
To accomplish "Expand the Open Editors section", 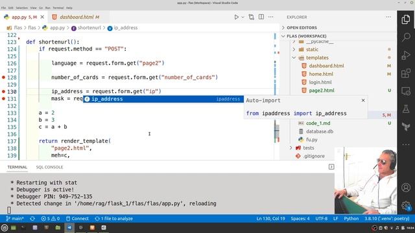I will click(283, 28).
